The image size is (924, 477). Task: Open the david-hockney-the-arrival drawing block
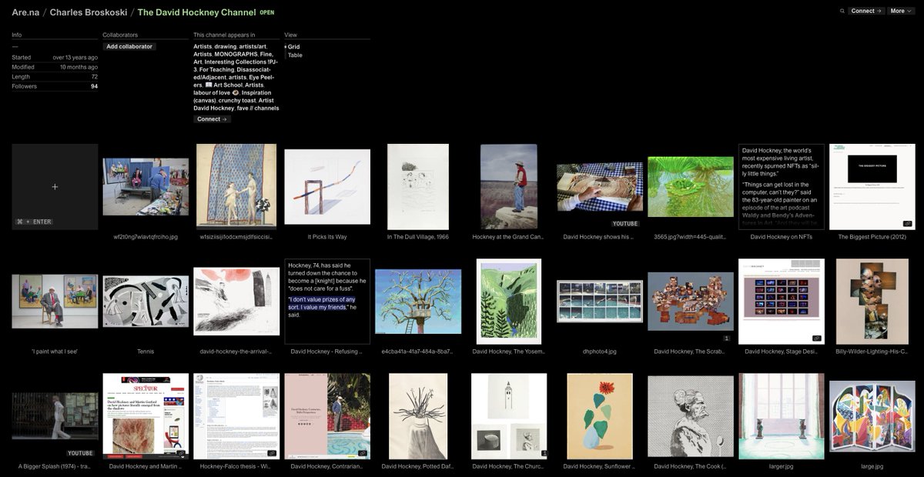(x=236, y=301)
